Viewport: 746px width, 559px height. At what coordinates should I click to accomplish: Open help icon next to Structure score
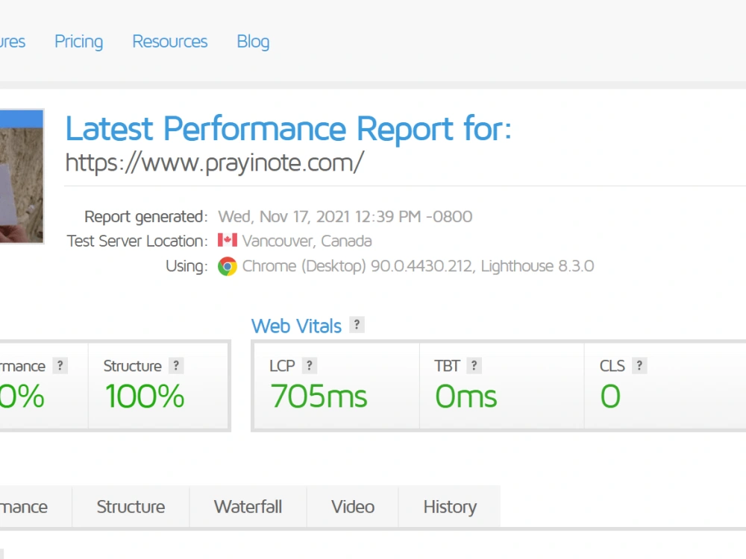coord(177,365)
